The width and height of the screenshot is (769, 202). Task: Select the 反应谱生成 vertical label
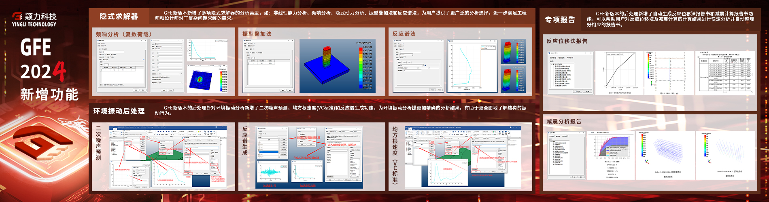click(x=245, y=141)
